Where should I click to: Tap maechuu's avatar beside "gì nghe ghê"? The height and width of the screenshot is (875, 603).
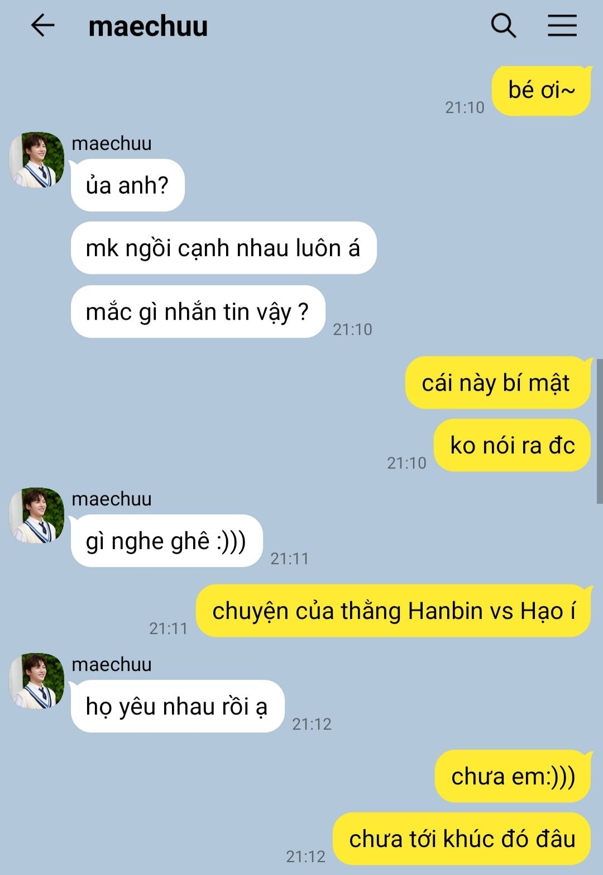(37, 515)
